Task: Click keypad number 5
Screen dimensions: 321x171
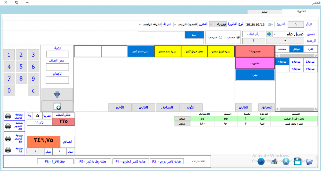Action: (21, 67)
